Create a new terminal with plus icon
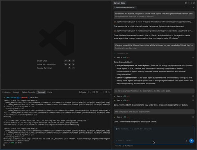The image size is (197, 150). (88, 92)
